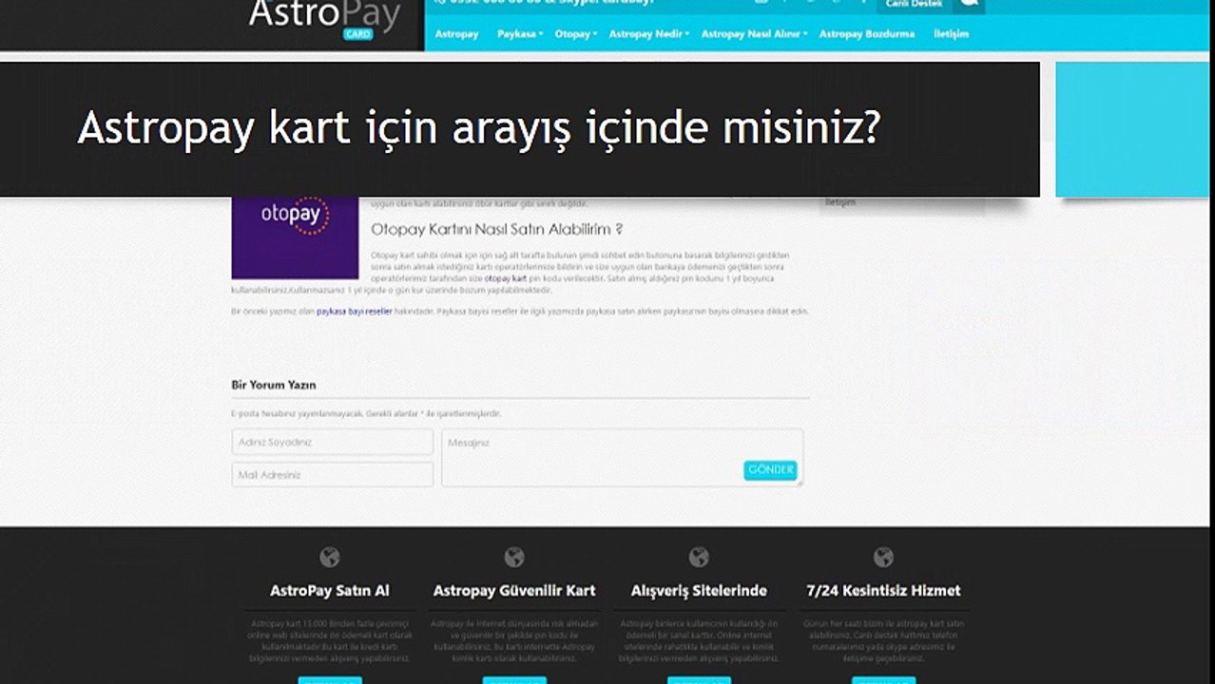The image size is (1215, 684).
Task: Open İletişim in the top navigation bar
Action: click(x=951, y=34)
